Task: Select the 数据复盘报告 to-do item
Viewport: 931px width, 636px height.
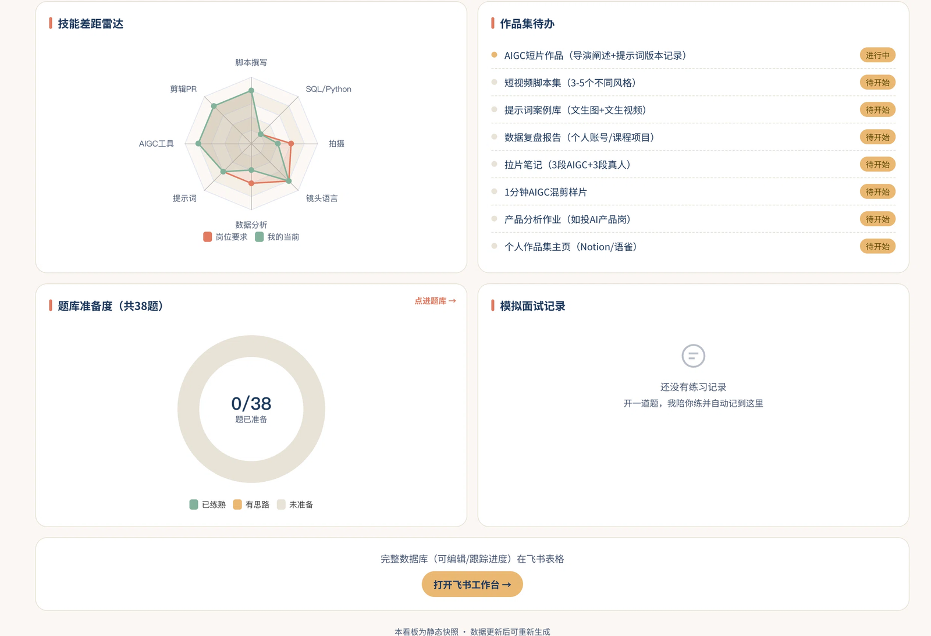Action: (693, 137)
